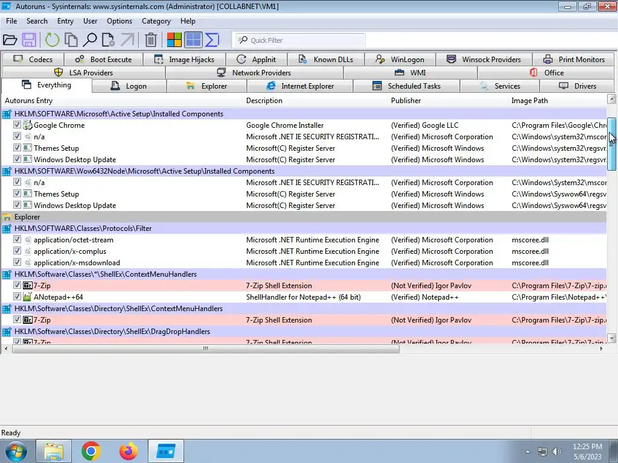This screenshot has width=618, height=463.
Task: Uncheck the application/x-msdownload entry
Action: 17,262
